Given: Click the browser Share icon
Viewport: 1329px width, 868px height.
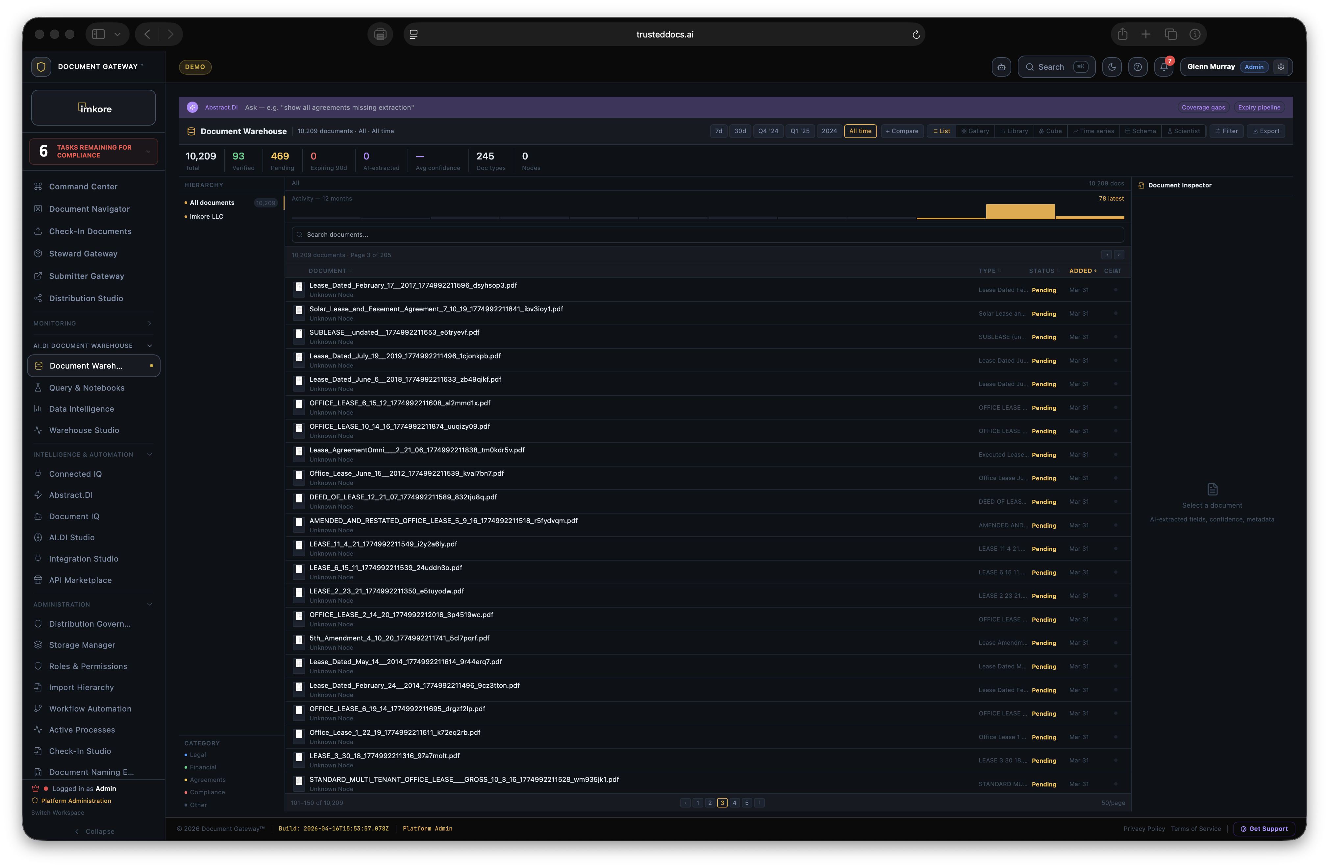Looking at the screenshot, I should [x=1122, y=34].
